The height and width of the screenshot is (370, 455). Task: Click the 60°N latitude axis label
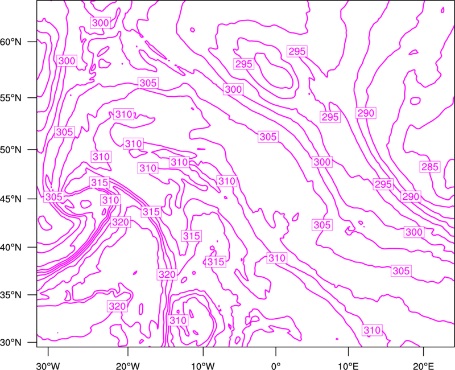[11, 42]
